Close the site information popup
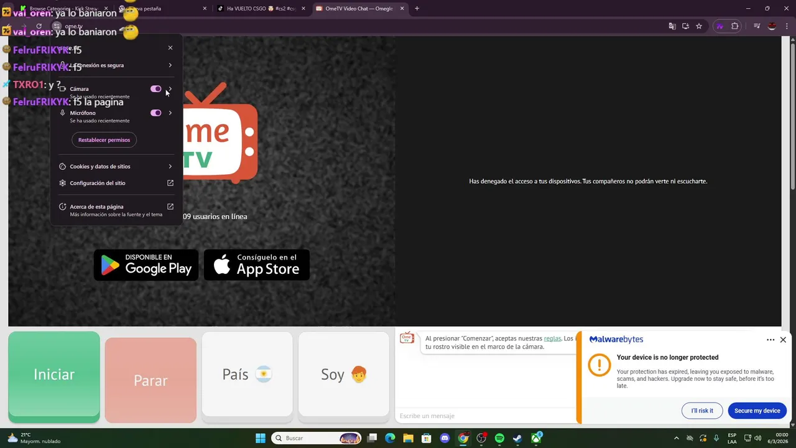This screenshot has height=448, width=796. click(170, 48)
